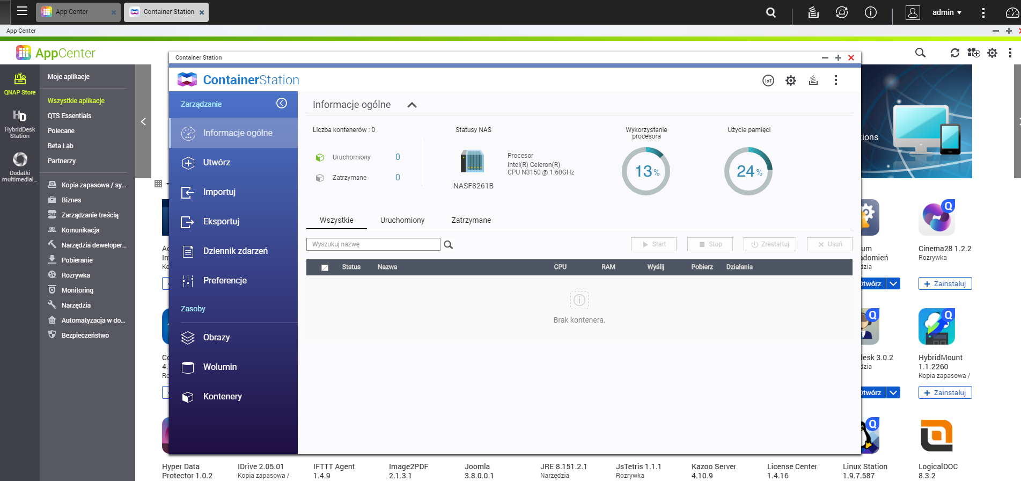Collapse the Zarządzanie sidebar arrow
This screenshot has height=481, width=1021.
[x=282, y=103]
